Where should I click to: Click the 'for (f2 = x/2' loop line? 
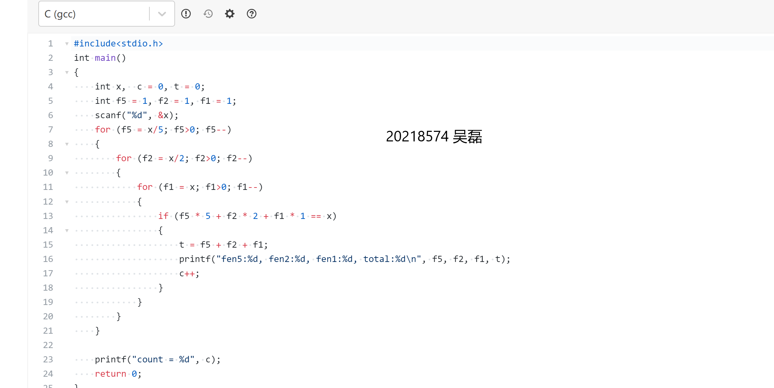[x=184, y=158]
